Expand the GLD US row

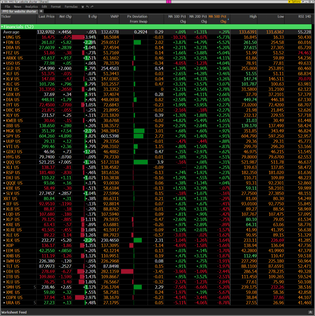click(x=4, y=69)
